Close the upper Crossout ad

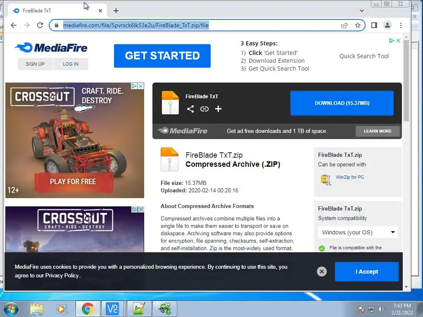141,86
